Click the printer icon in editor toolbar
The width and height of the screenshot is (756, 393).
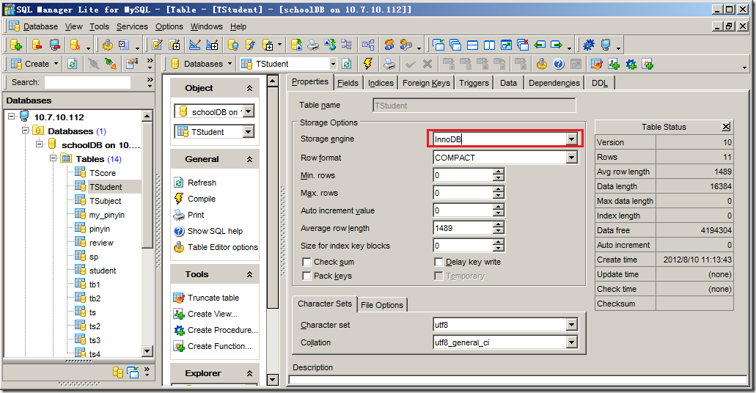(x=389, y=64)
